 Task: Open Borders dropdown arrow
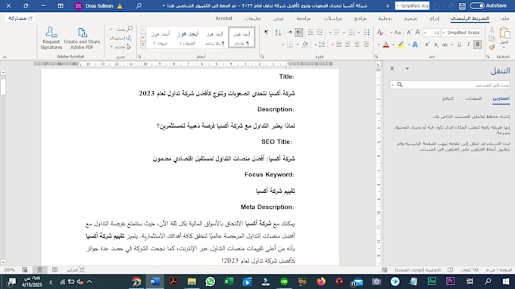coord(282,45)
